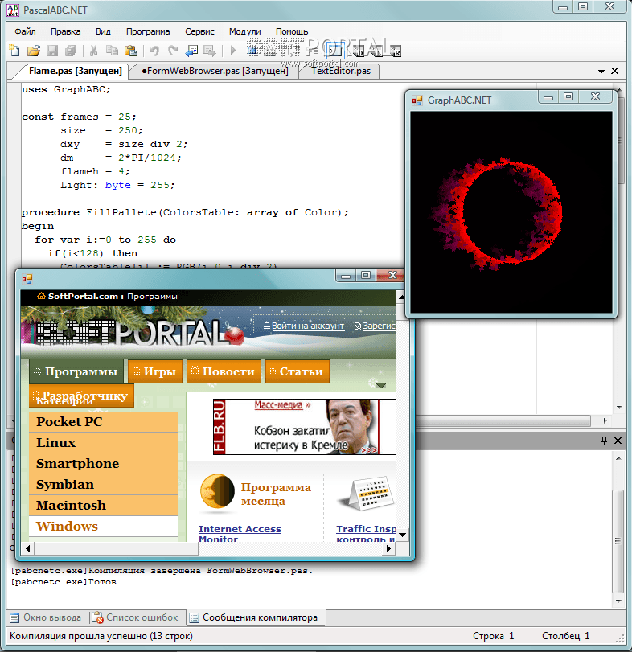Click the Save All toolbar icon
632x652 pixels.
pos(71,51)
